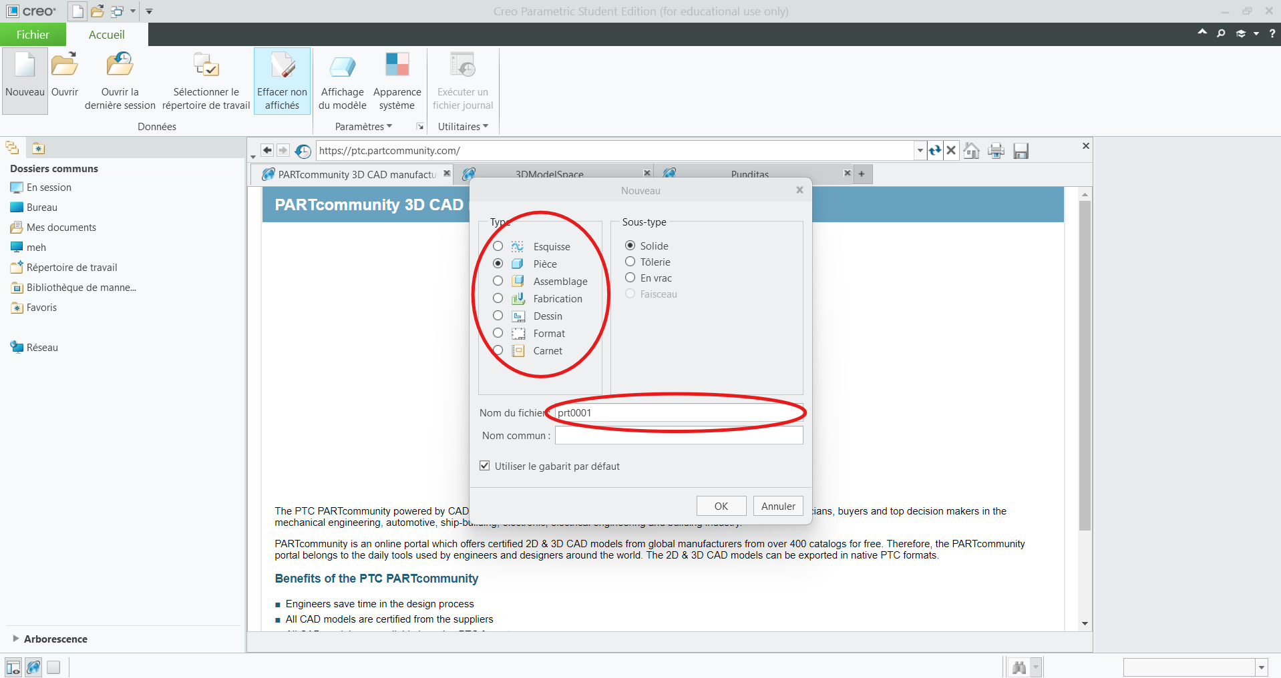The width and height of the screenshot is (1281, 678).
Task: Open En session folder
Action: [x=41, y=188]
